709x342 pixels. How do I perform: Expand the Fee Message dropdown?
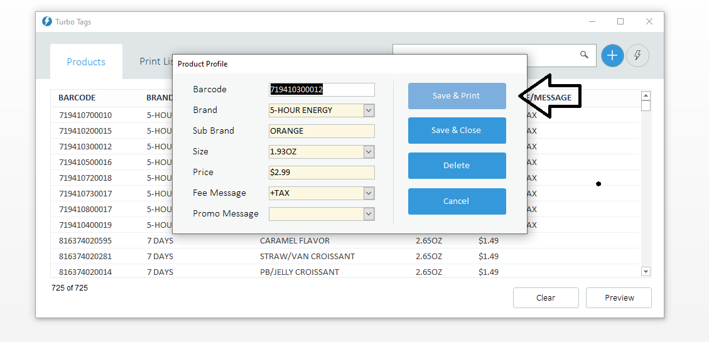click(369, 193)
